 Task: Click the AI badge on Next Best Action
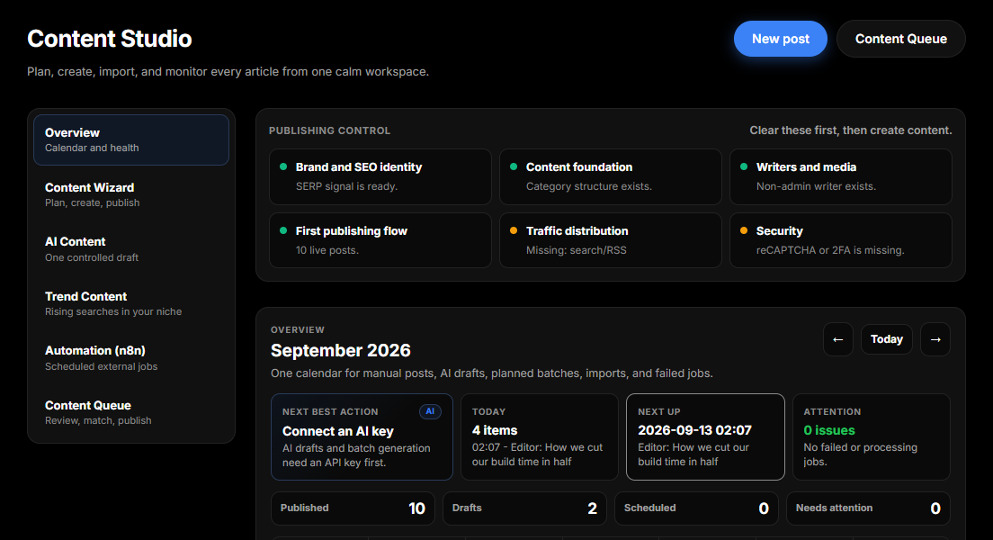click(x=430, y=411)
